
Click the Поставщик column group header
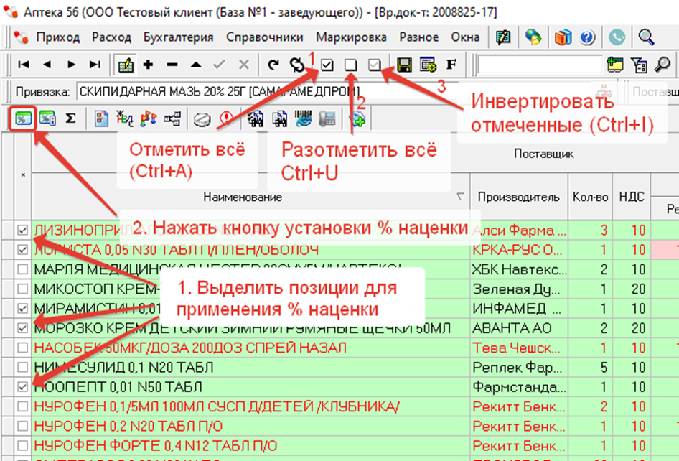pos(543,154)
